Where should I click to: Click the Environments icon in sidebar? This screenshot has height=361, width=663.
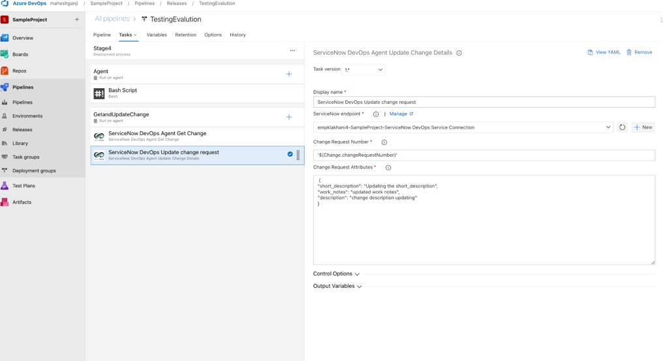point(5,116)
